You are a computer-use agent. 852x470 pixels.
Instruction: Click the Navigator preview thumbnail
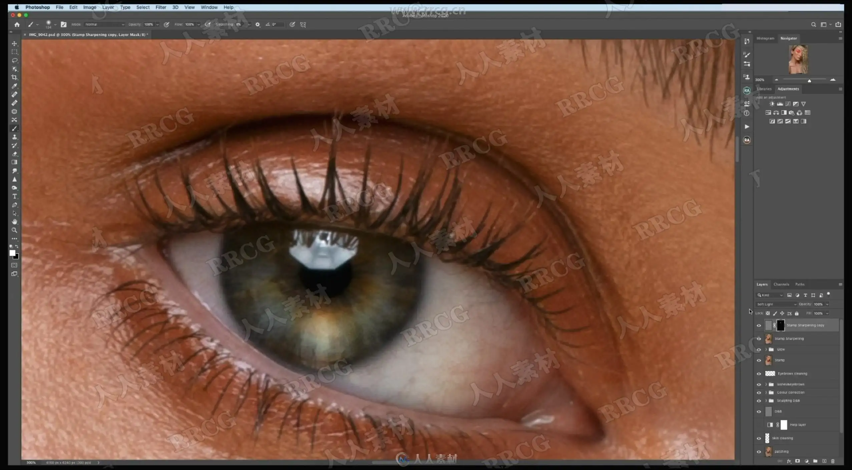[x=798, y=59]
